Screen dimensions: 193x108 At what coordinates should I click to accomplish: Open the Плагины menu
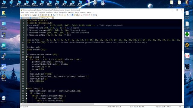83,13
